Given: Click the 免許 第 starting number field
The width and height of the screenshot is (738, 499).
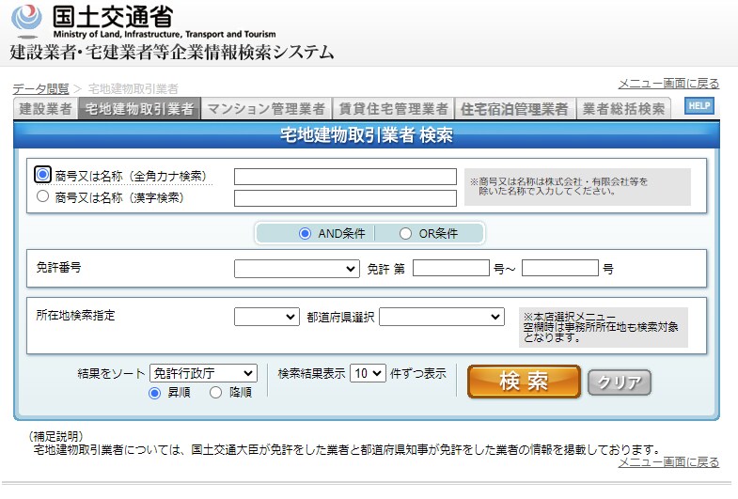Looking at the screenshot, I should pyautogui.click(x=451, y=268).
